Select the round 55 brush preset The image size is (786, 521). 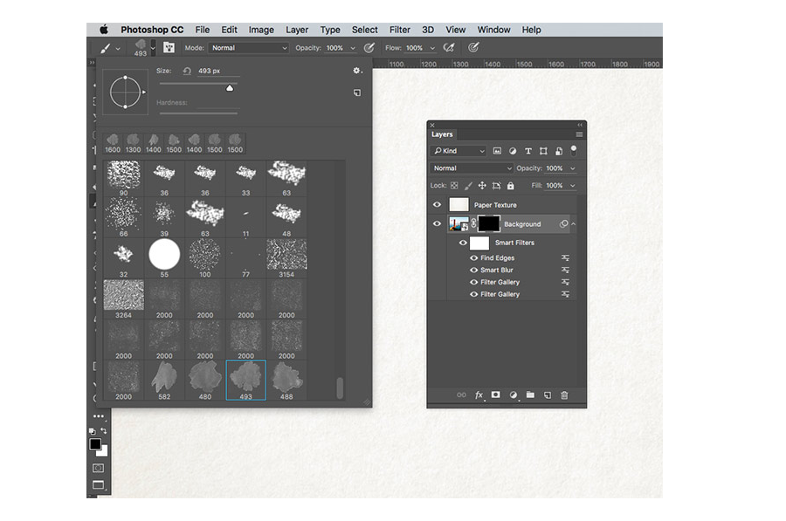click(164, 258)
